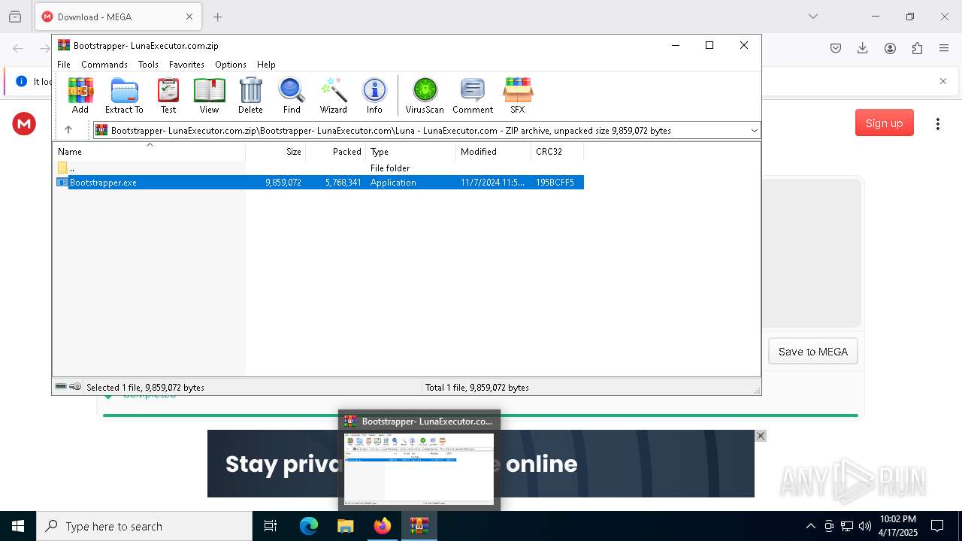The height and width of the screenshot is (541, 962).
Task: Click the taskbar search box
Action: pyautogui.click(x=144, y=526)
